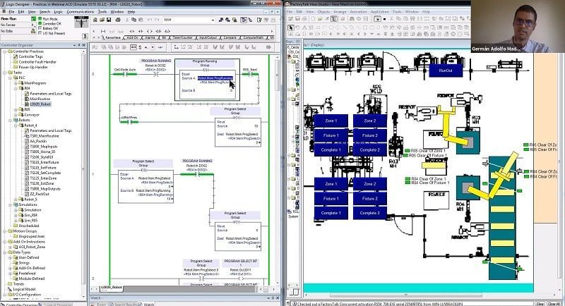Click the Save icon in Logix Designer toolbar
The width and height of the screenshot is (565, 306).
(x=109, y=20)
